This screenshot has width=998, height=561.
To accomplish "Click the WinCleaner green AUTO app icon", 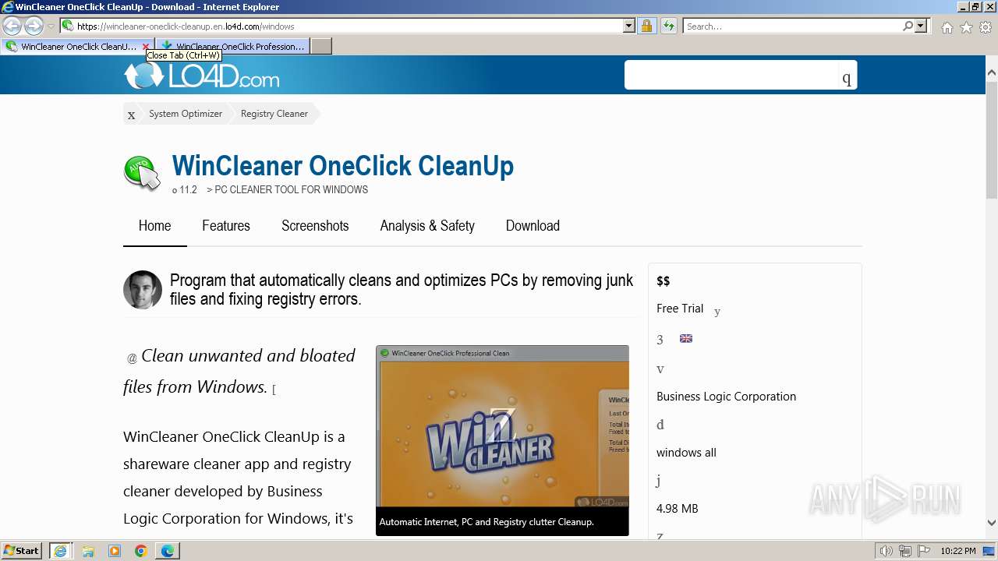I will coord(143,172).
